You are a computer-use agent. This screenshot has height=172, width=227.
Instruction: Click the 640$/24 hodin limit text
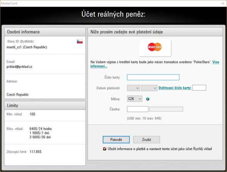coord(41,129)
